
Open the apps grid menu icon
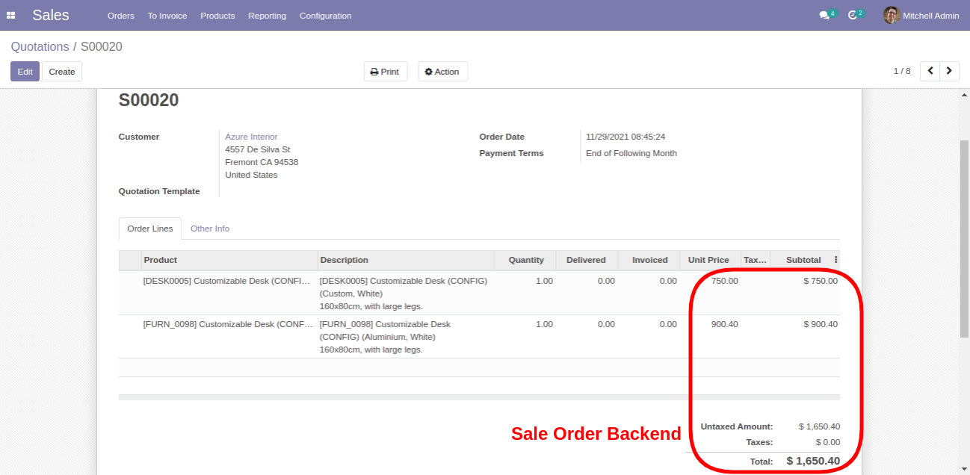tap(11, 16)
